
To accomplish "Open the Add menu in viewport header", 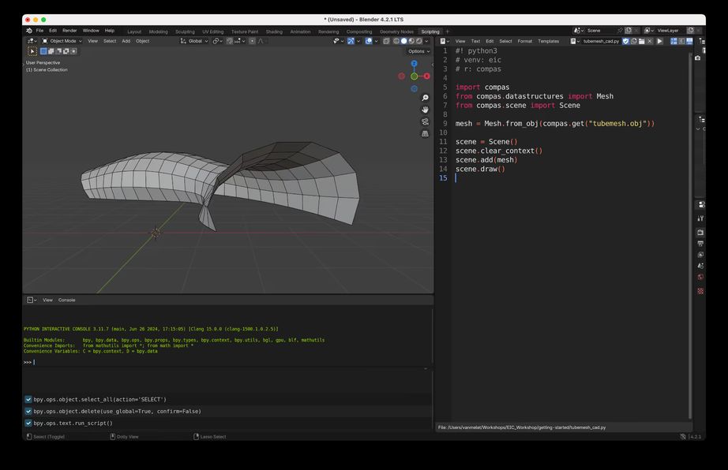I will [x=126, y=41].
